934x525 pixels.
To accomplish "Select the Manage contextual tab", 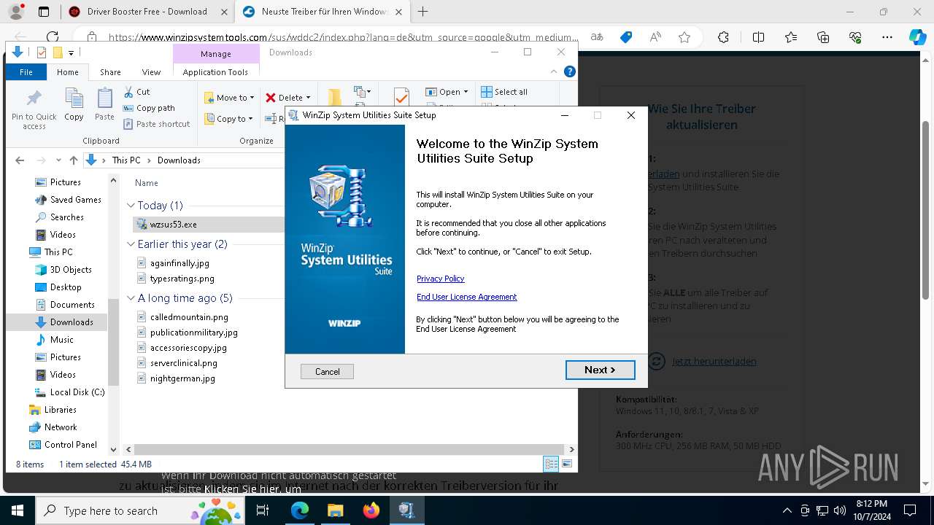I will tap(216, 54).
